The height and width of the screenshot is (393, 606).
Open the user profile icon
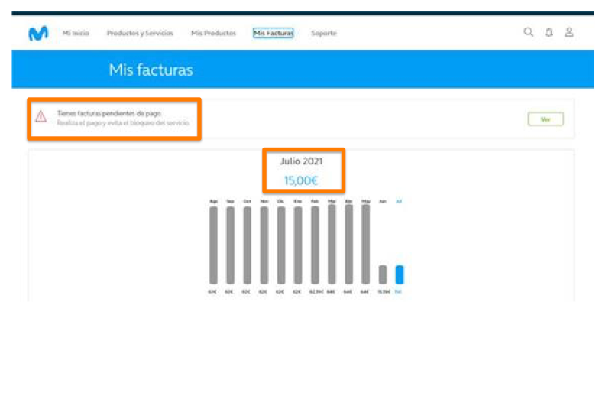click(x=569, y=33)
